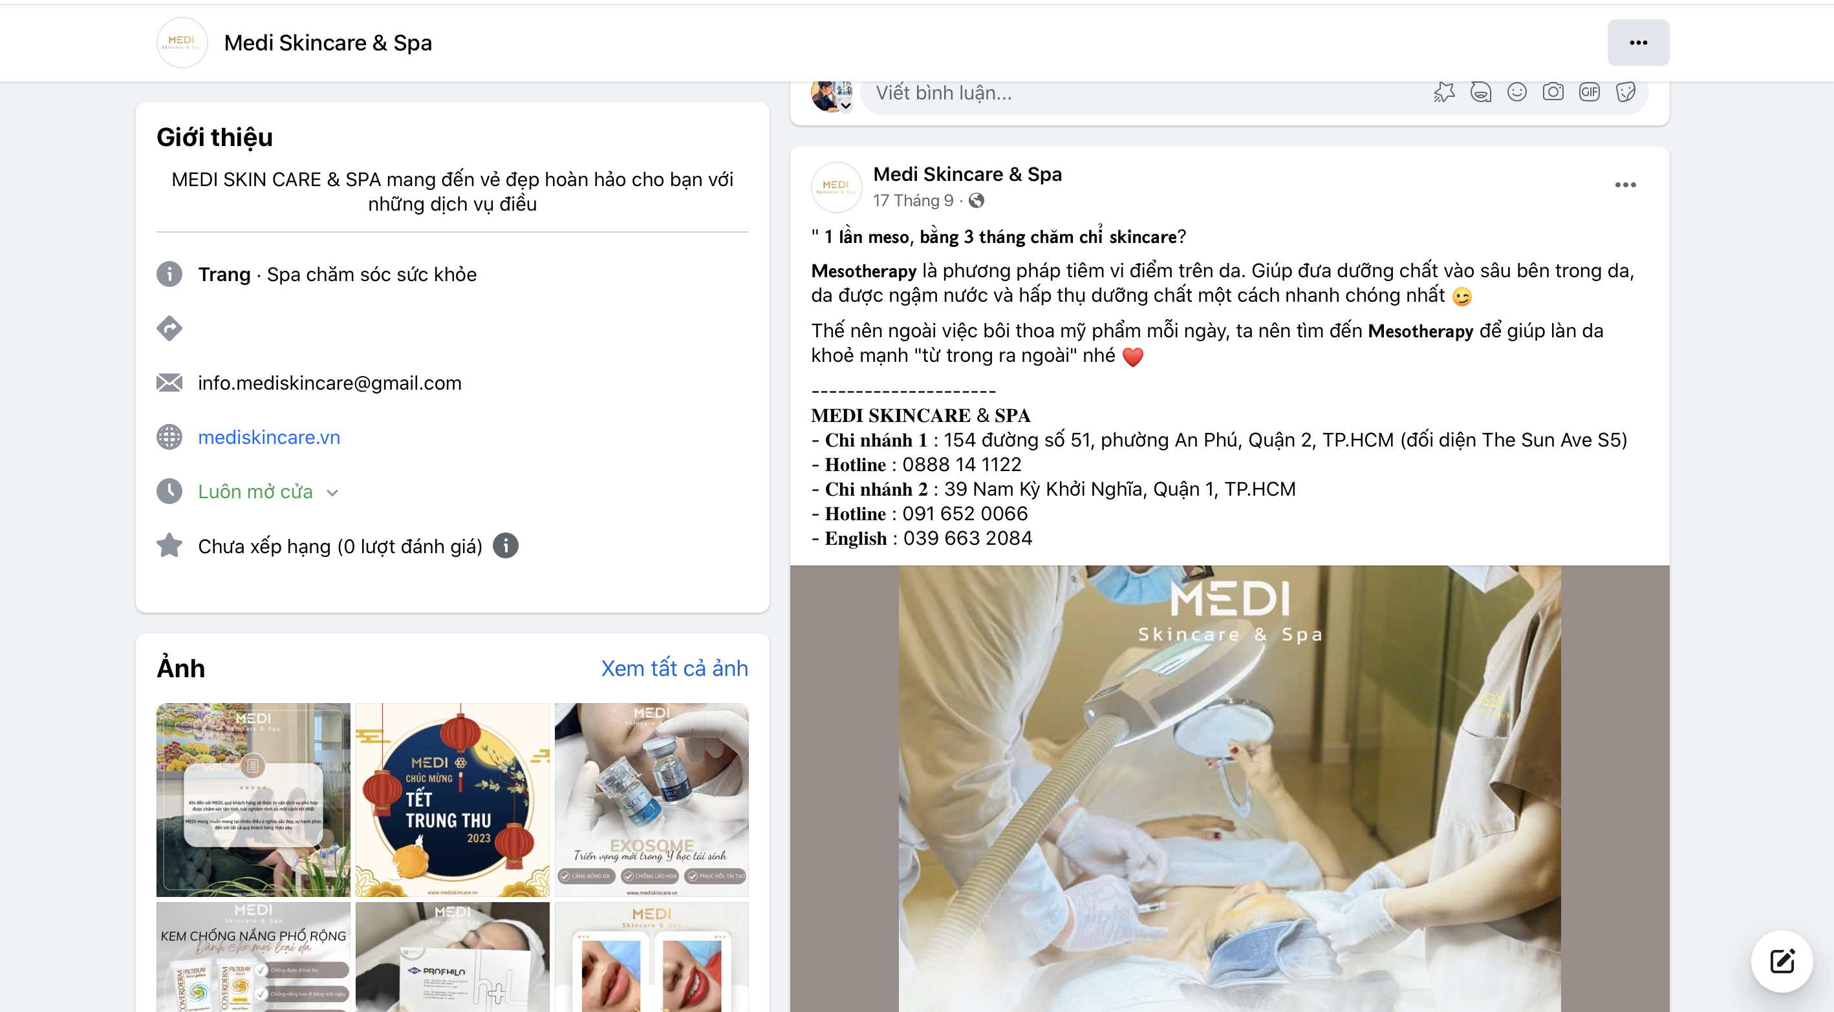Open the post's three-dot options menu

click(1624, 185)
